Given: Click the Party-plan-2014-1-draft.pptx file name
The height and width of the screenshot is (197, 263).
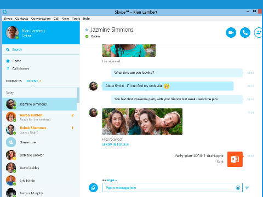Looking at the screenshot, I should click(199, 156).
